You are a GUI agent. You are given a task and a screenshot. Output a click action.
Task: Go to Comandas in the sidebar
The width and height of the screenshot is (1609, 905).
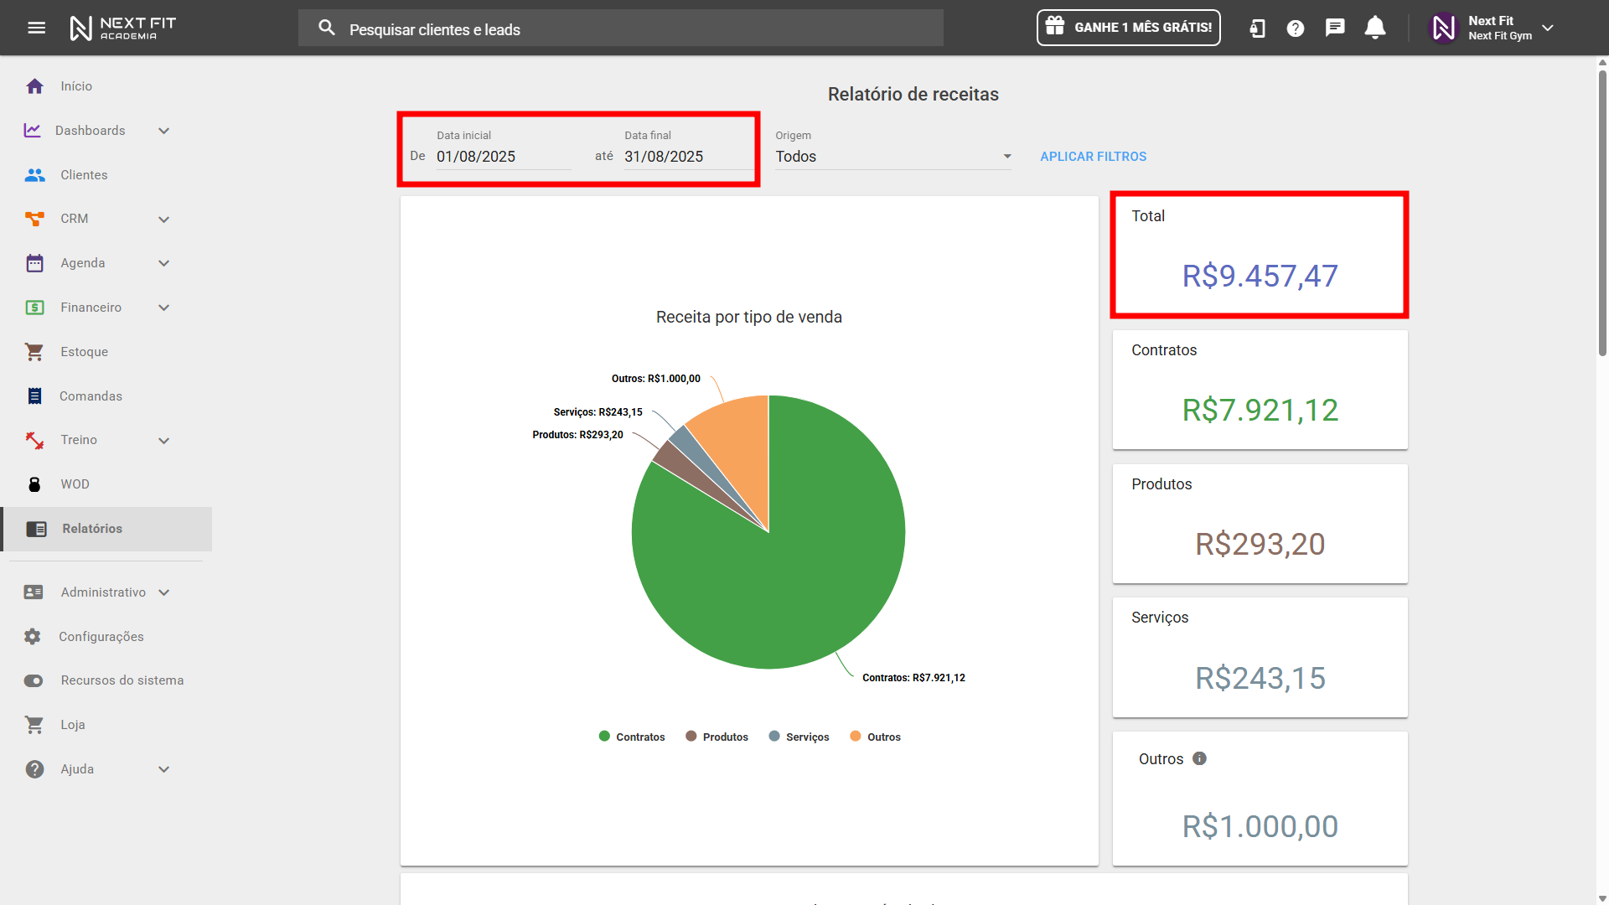coord(91,396)
